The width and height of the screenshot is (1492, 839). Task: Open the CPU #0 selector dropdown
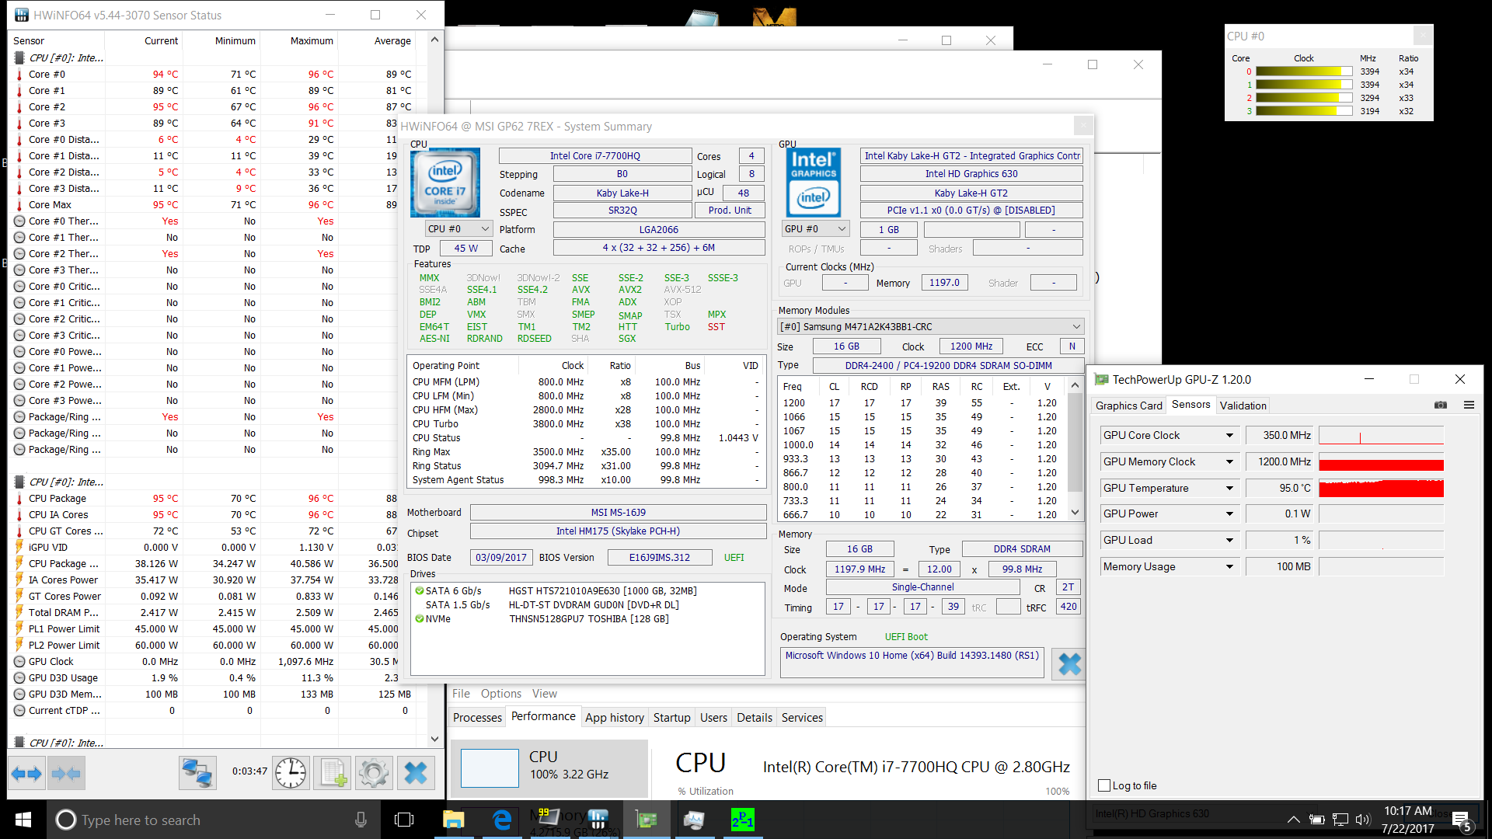(x=458, y=229)
